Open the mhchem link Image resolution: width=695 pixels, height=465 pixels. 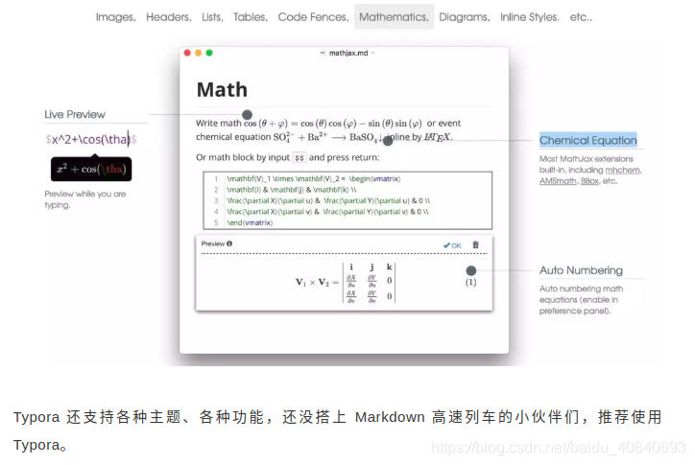pos(623,170)
